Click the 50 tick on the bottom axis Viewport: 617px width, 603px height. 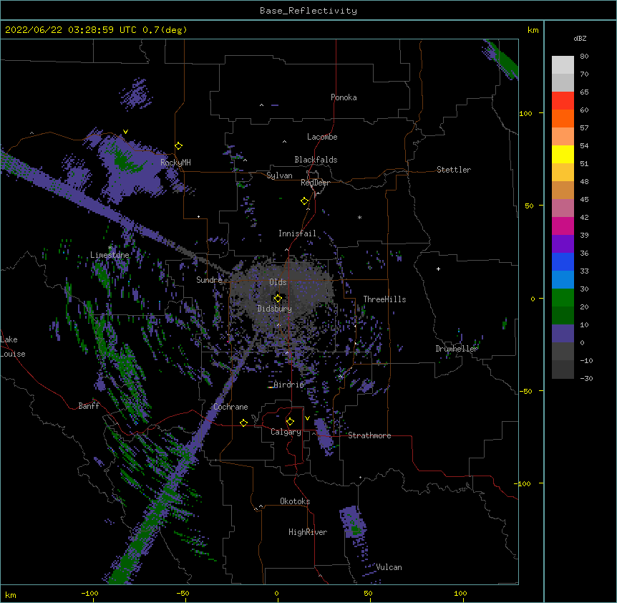coord(368,593)
